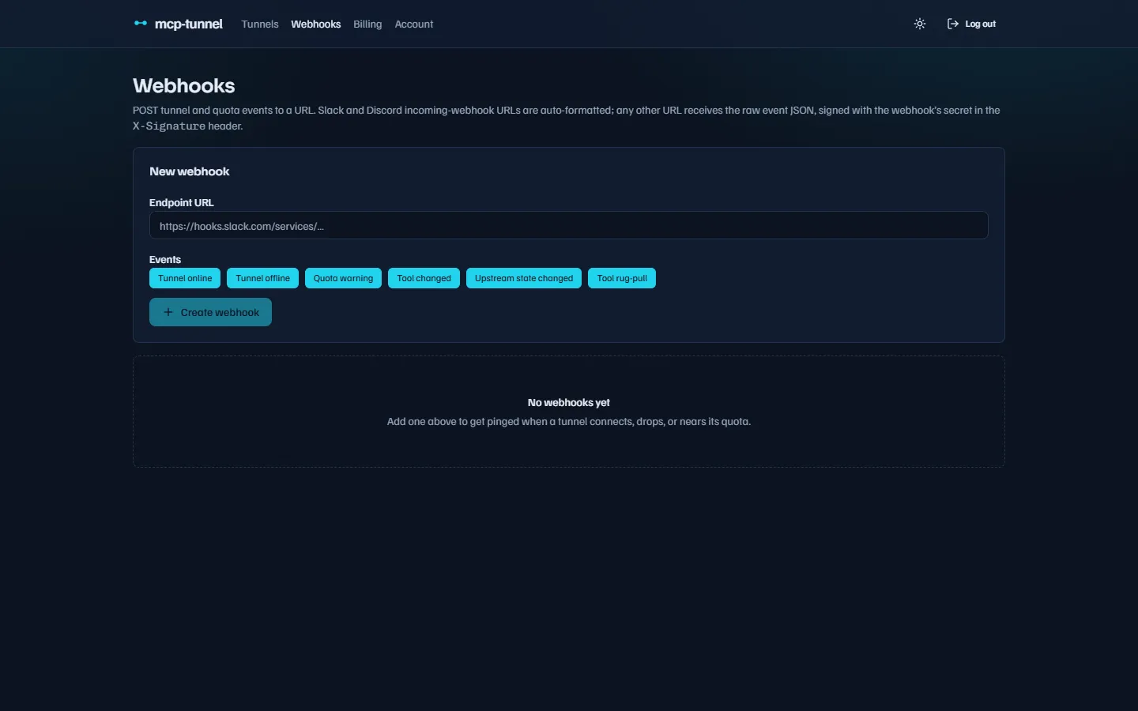Image resolution: width=1138 pixels, height=711 pixels.
Task: Click the Log out text
Action: pyautogui.click(x=981, y=24)
